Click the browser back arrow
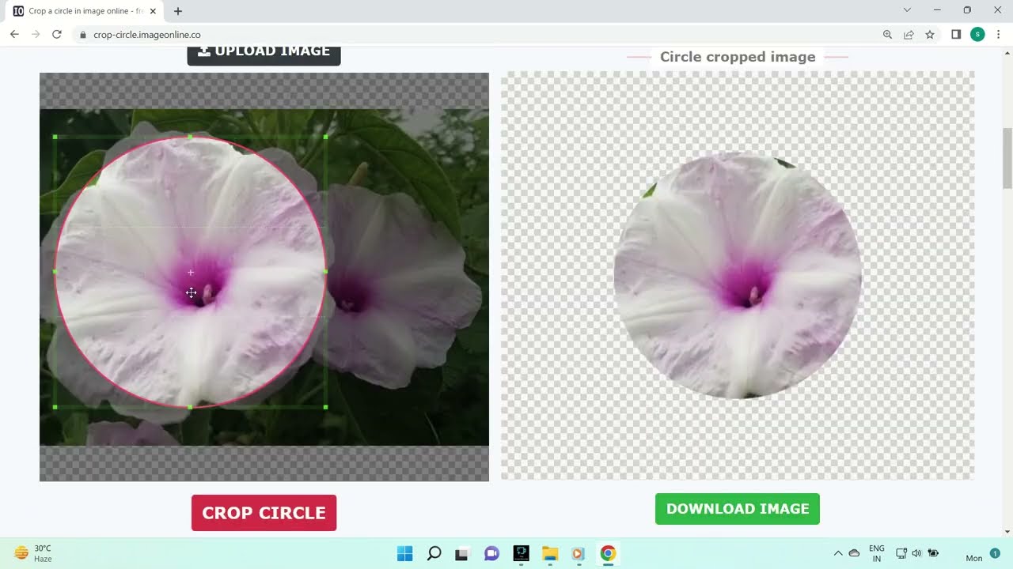The height and width of the screenshot is (569, 1013). click(14, 35)
